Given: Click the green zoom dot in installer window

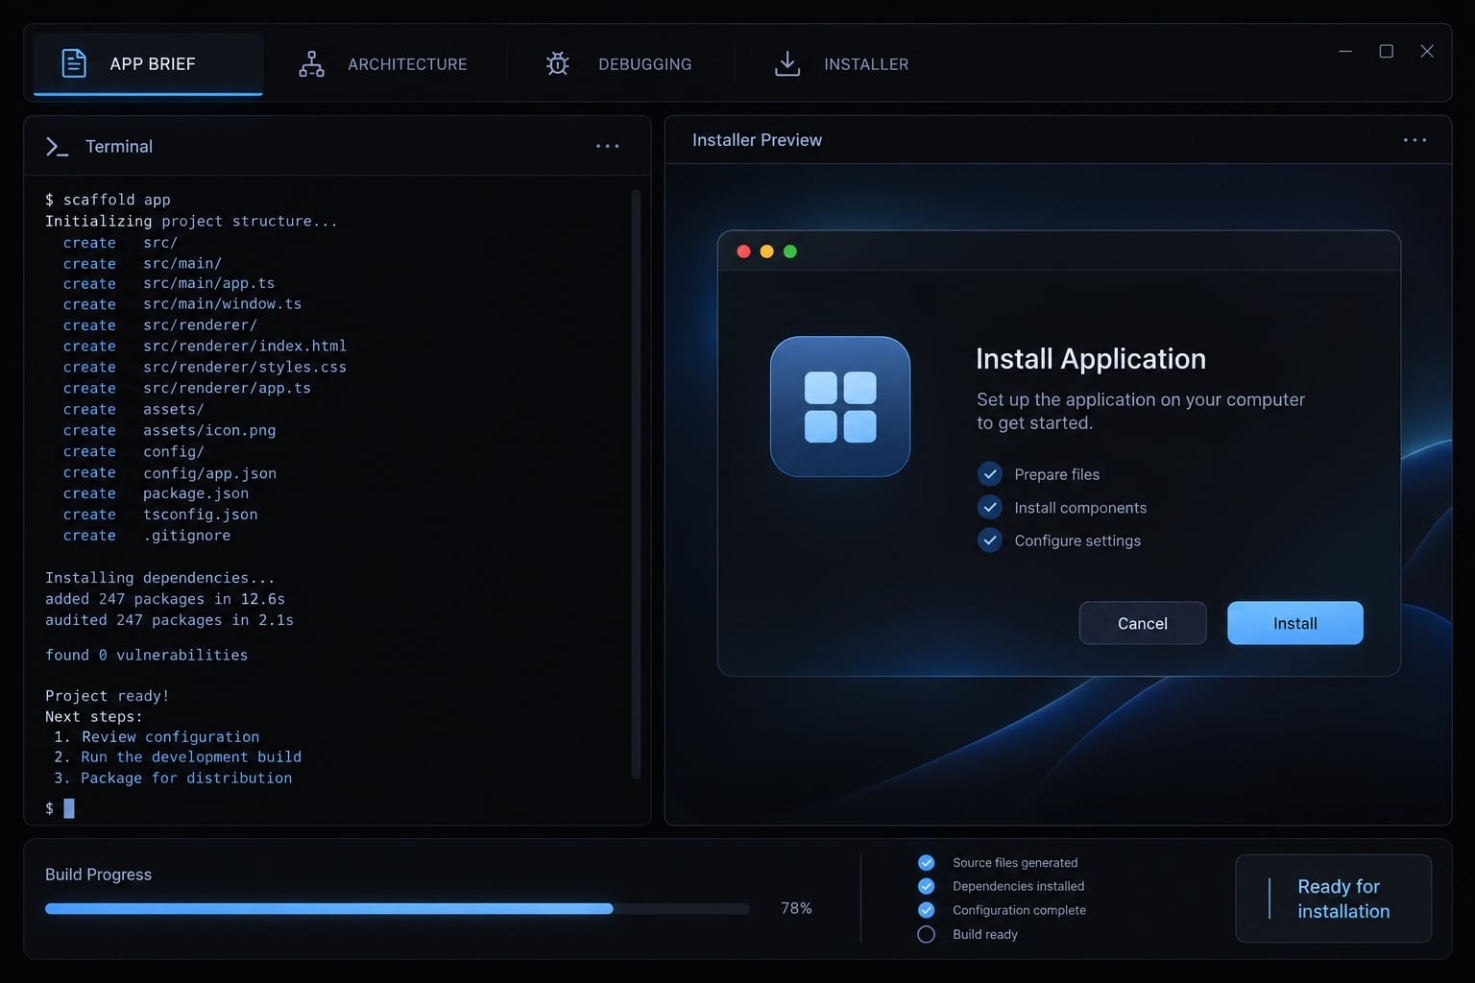Looking at the screenshot, I should pyautogui.click(x=790, y=252).
